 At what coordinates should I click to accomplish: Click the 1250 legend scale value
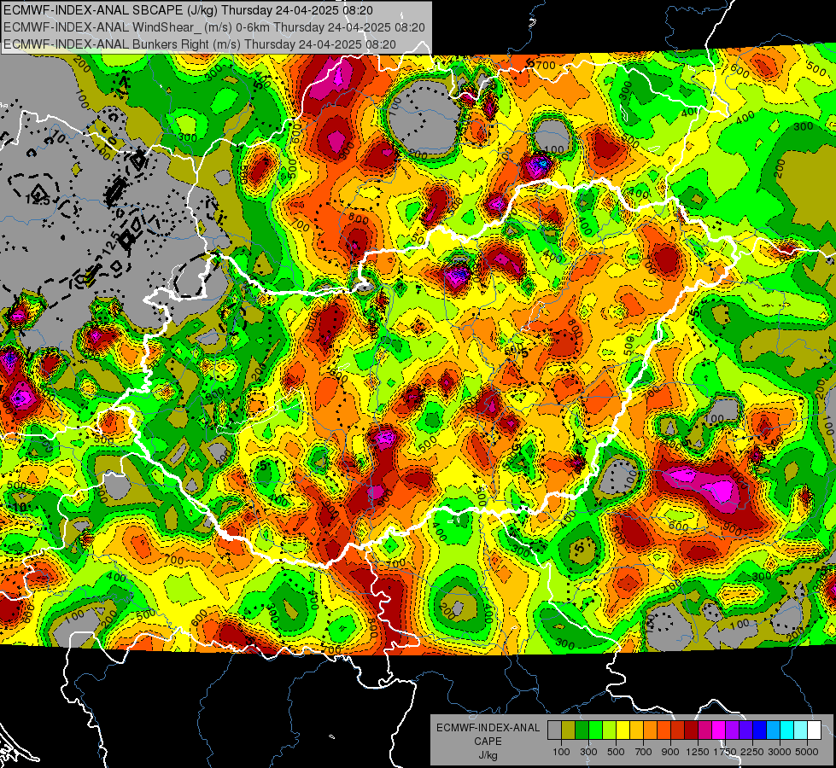[x=698, y=752]
